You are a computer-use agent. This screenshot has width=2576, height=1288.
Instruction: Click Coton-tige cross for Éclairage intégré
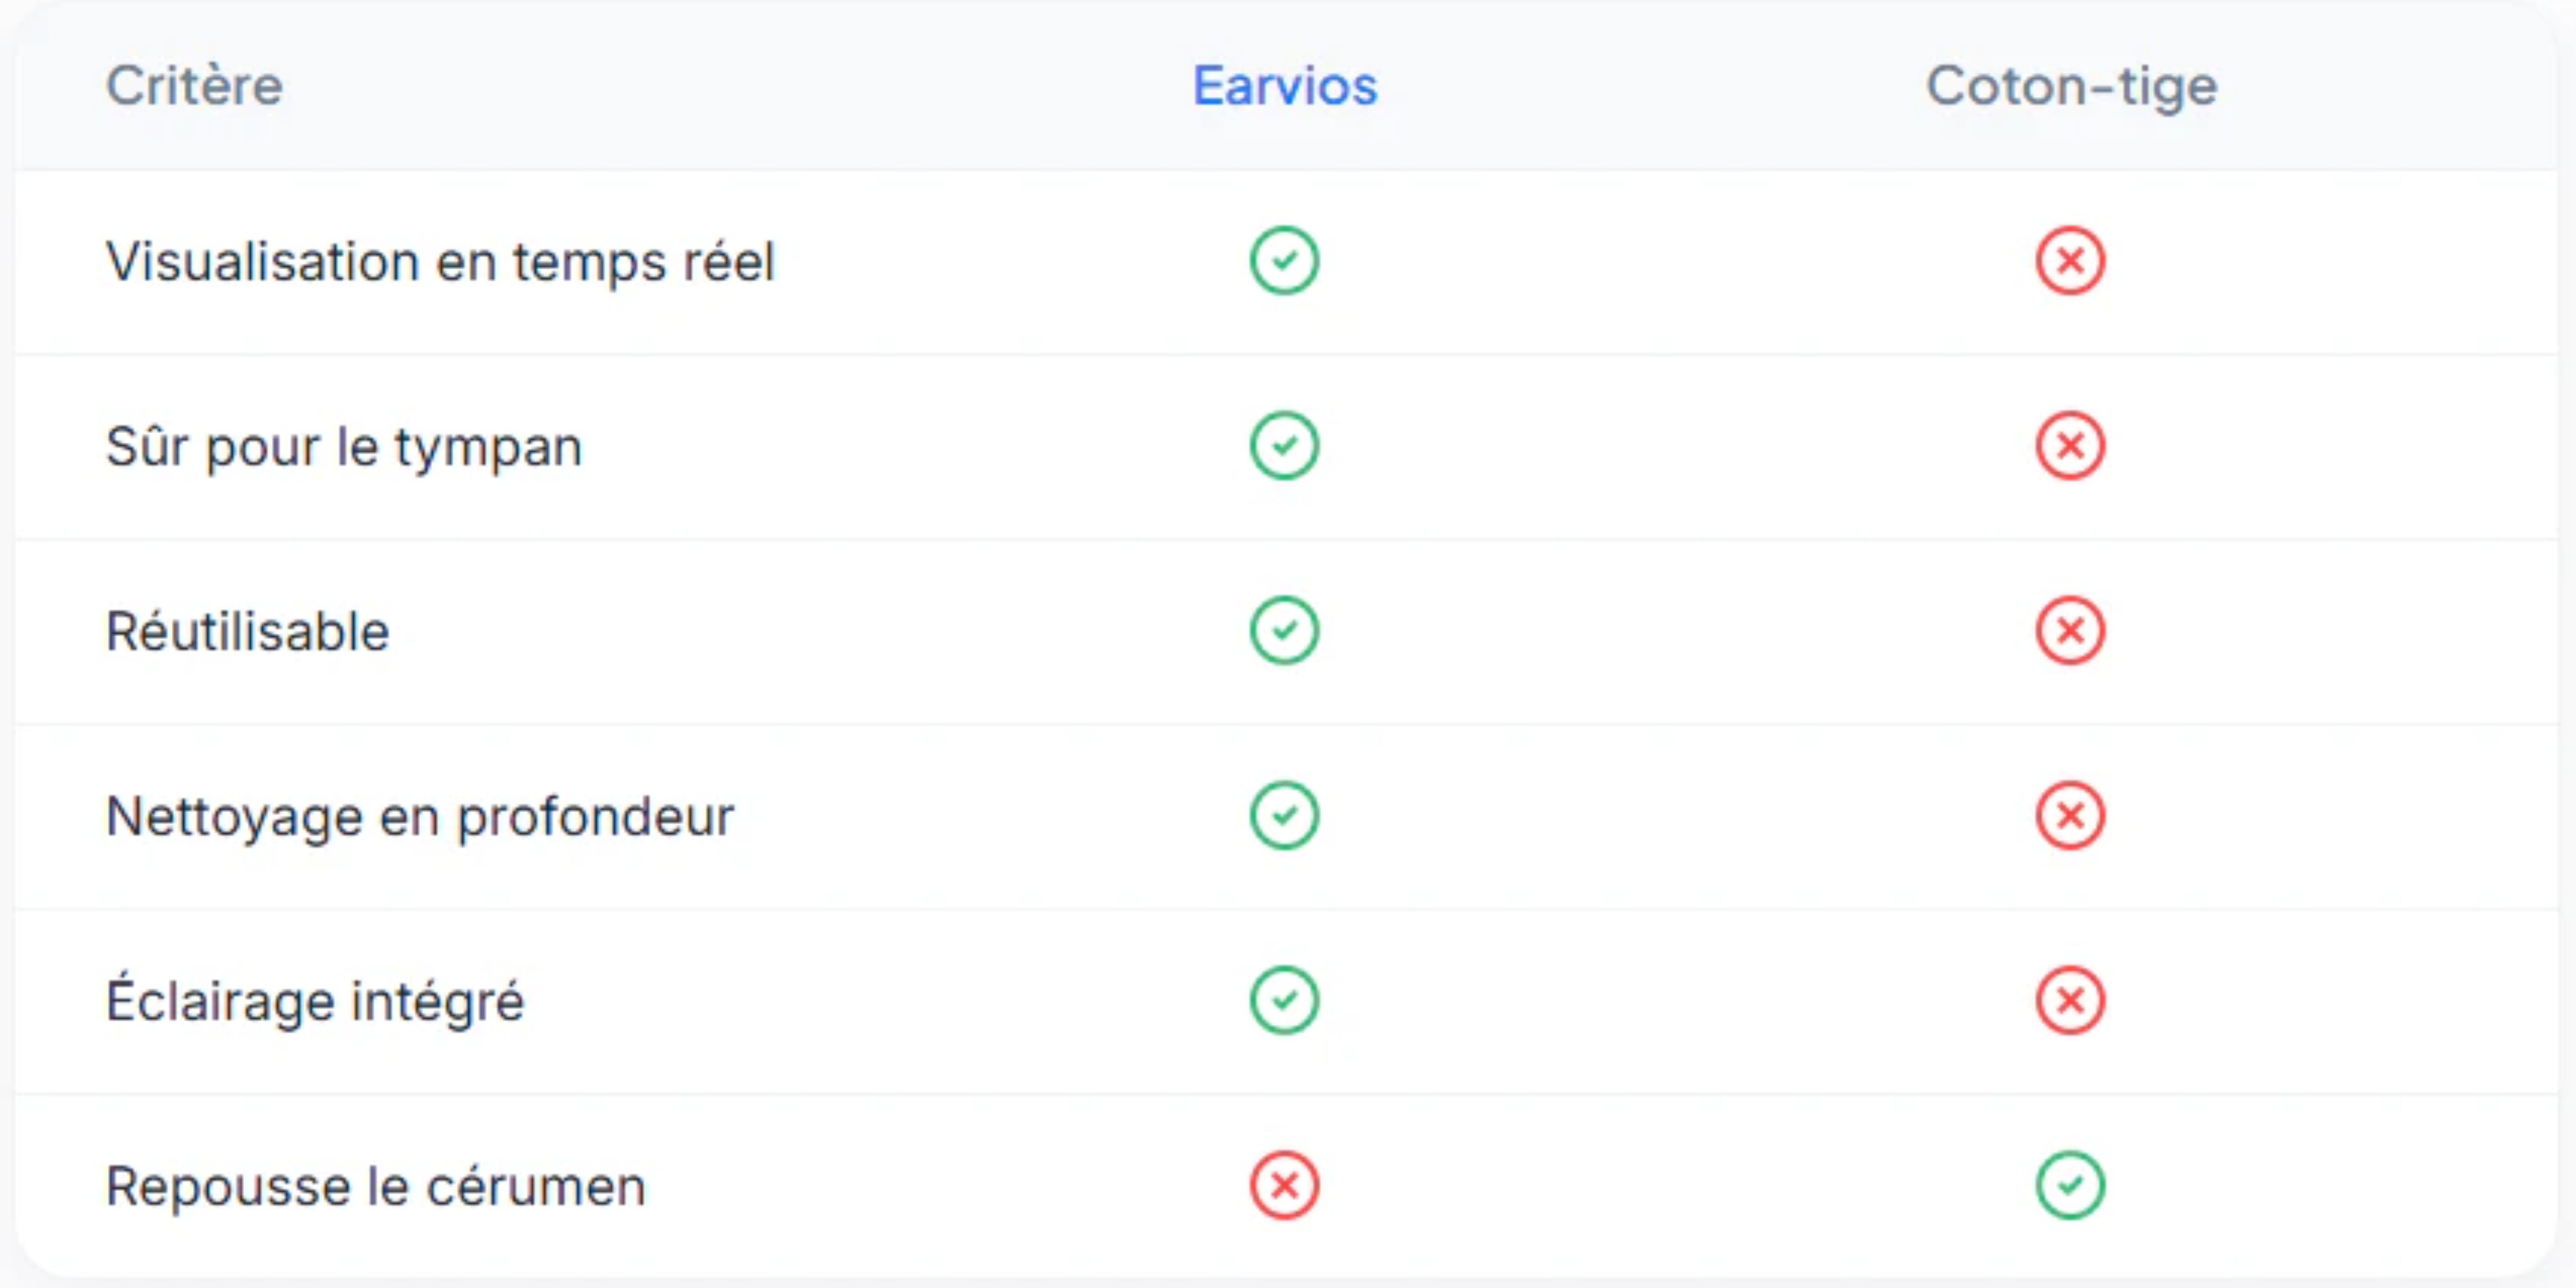(2070, 1000)
